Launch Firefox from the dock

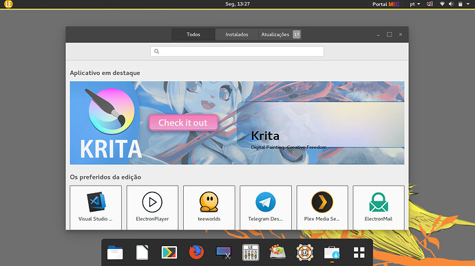(196, 252)
